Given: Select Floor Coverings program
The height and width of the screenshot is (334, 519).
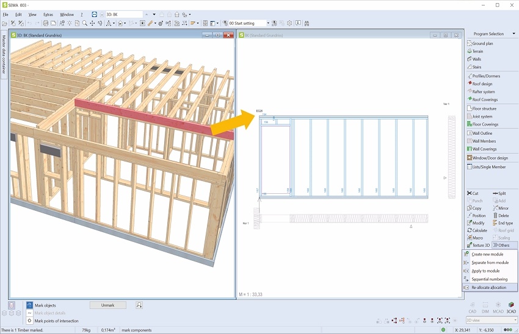Looking at the screenshot, I should tap(482, 124).
